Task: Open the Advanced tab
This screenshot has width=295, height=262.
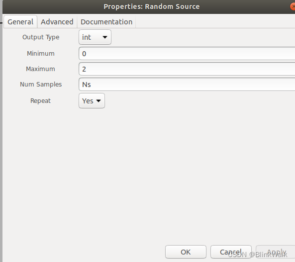Action: pos(57,22)
